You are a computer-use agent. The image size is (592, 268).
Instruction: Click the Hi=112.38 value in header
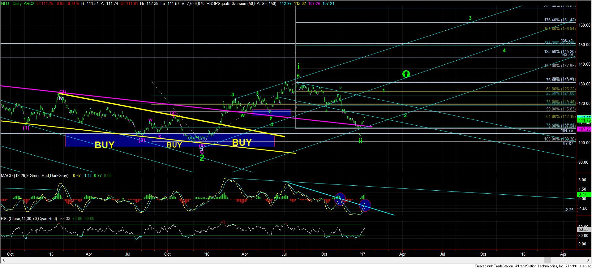click(150, 3)
